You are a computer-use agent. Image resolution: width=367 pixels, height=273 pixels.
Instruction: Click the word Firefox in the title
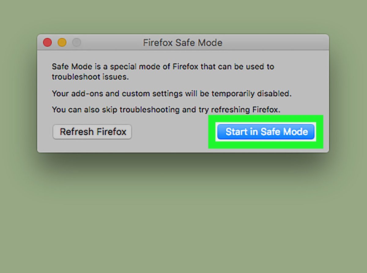pyautogui.click(x=158, y=43)
